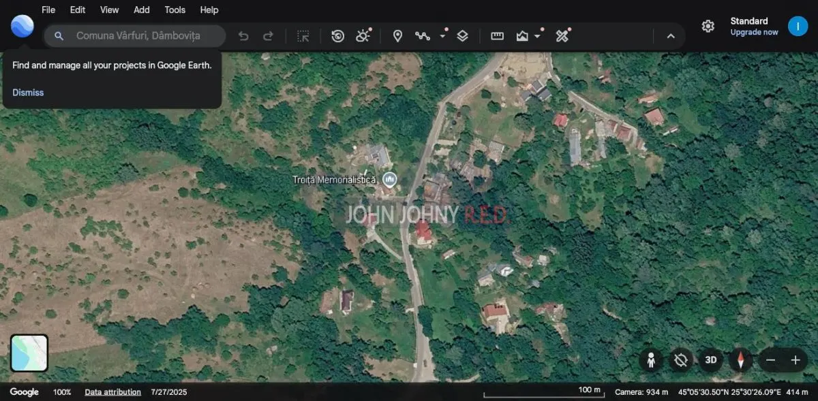Open the sunlight tool
Viewport: 818px width, 401px height.
point(363,35)
